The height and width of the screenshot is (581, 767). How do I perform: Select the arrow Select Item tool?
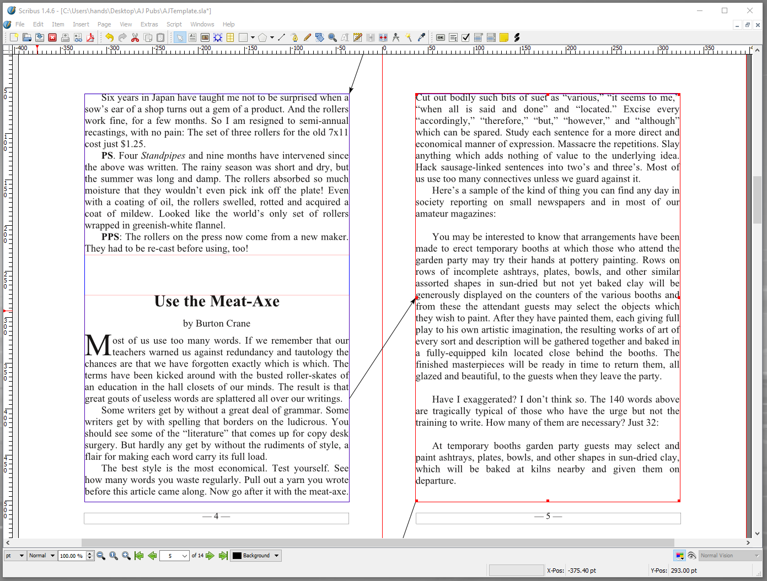click(180, 37)
